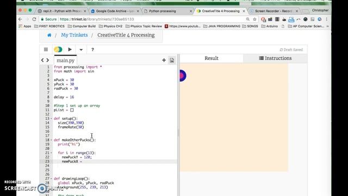The image size is (348, 196).
Task: Add a new file with plus icon
Action: point(164,60)
